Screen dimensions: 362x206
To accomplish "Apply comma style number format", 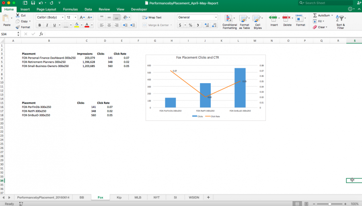I will pyautogui.click(x=198, y=25).
